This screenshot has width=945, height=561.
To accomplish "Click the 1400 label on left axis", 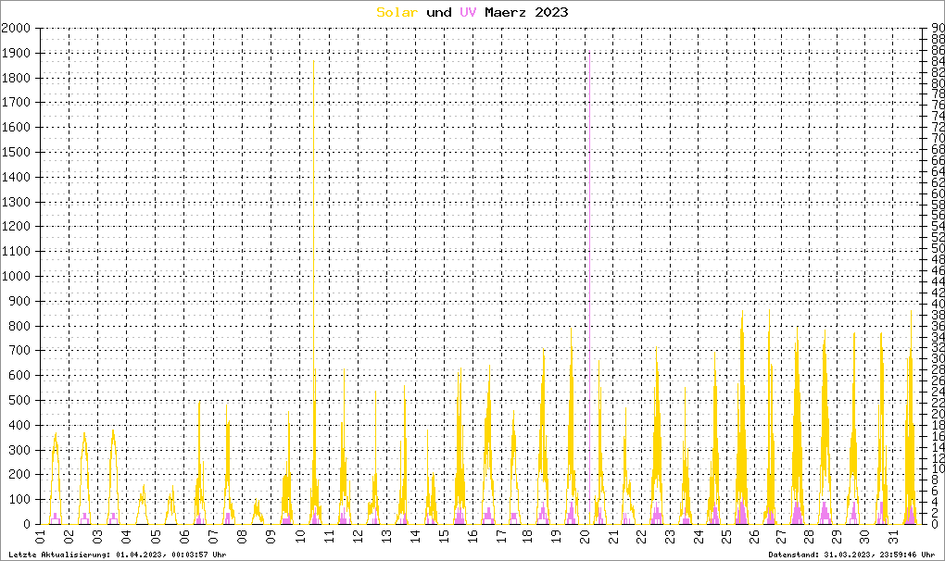I will click(x=16, y=177).
